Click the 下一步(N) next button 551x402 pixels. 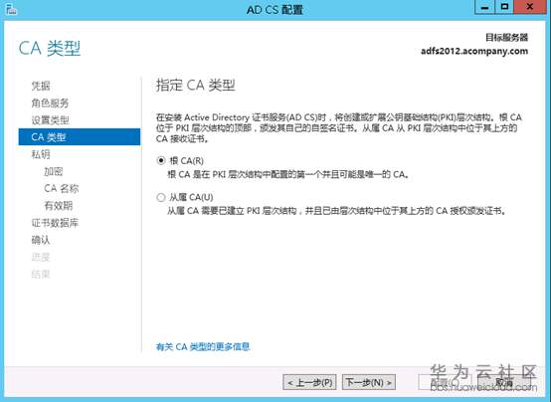(369, 382)
